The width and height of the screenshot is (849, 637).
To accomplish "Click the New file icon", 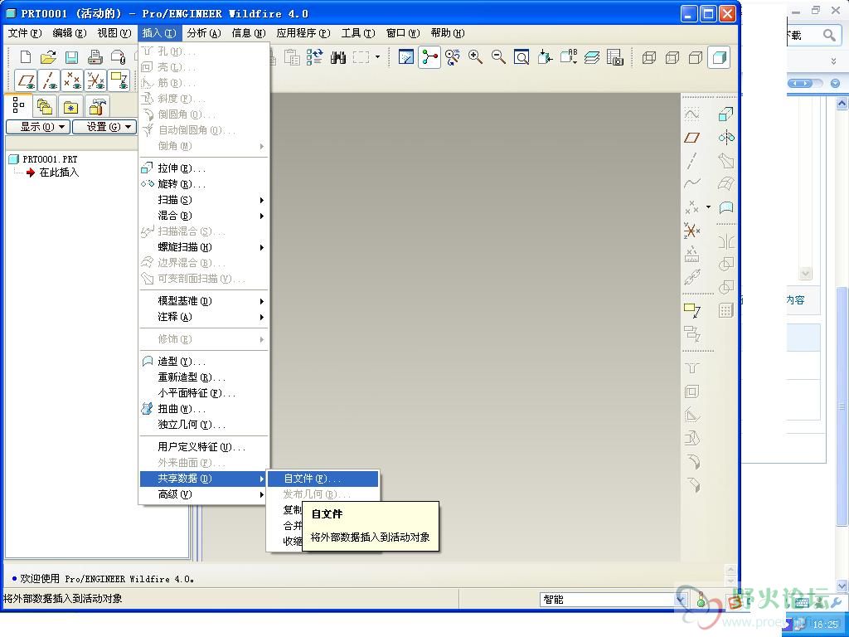I will [x=26, y=57].
